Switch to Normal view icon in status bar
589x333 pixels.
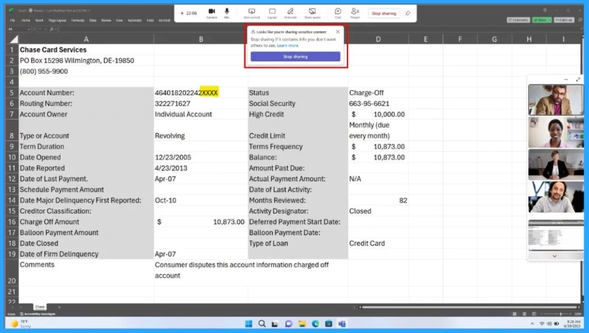pos(514,314)
